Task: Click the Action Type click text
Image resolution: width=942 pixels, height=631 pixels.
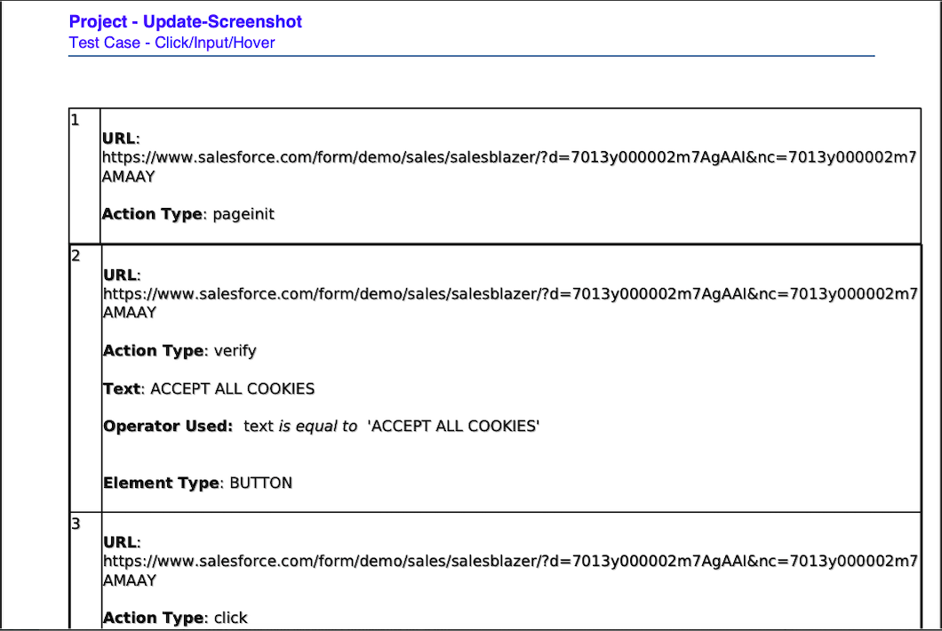Action: pos(175,618)
